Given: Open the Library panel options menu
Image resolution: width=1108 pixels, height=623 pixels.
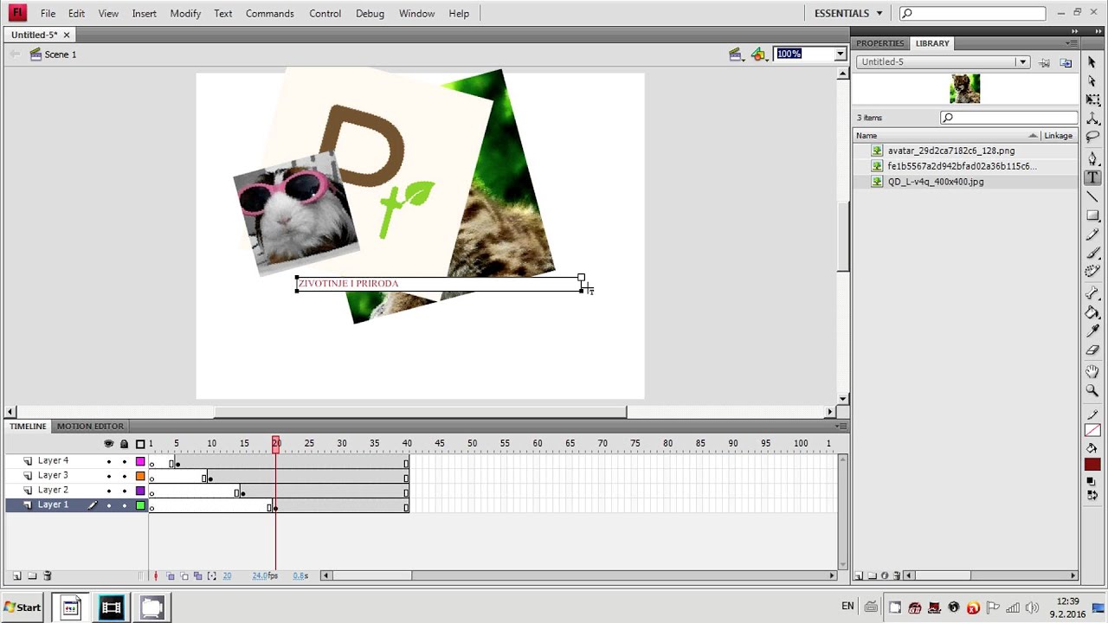Looking at the screenshot, I should [x=1073, y=43].
